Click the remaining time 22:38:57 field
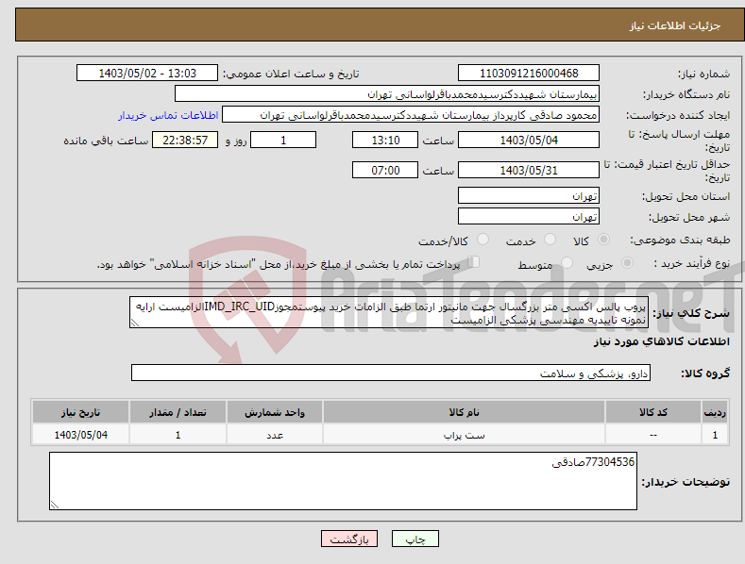This screenshot has width=745, height=564. (185, 140)
